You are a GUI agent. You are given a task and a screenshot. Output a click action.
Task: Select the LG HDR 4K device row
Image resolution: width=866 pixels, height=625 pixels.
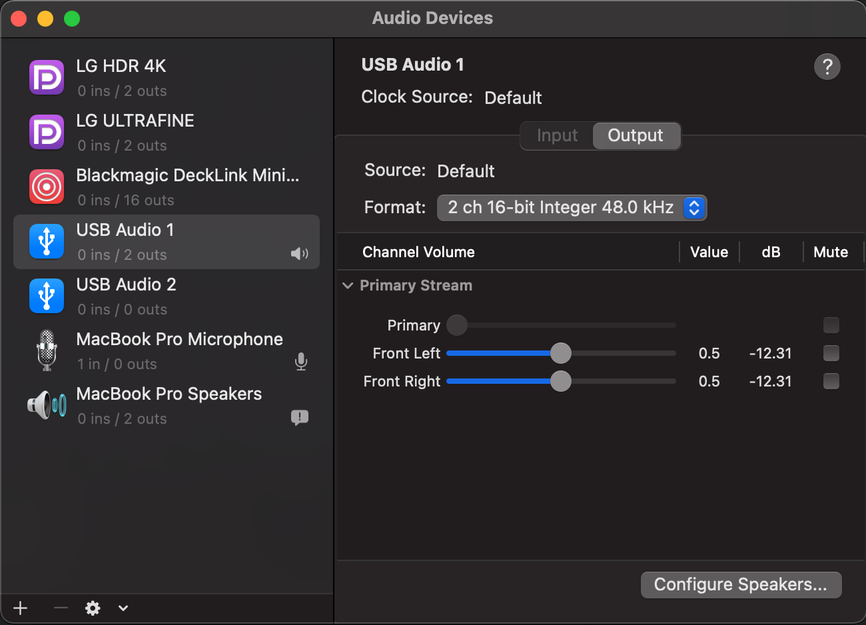click(167, 78)
